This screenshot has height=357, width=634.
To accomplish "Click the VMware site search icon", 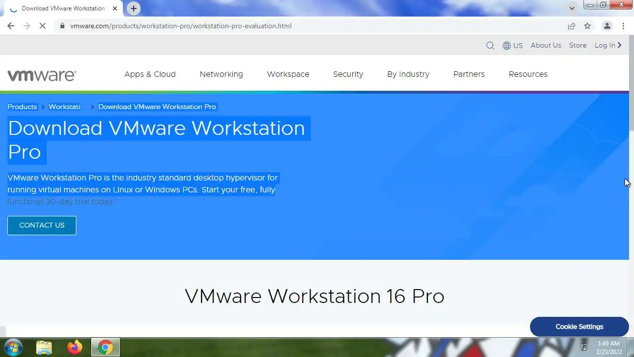I will coord(490,46).
